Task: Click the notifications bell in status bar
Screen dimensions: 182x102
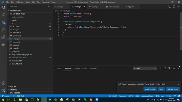Action: (x=179, y=96)
